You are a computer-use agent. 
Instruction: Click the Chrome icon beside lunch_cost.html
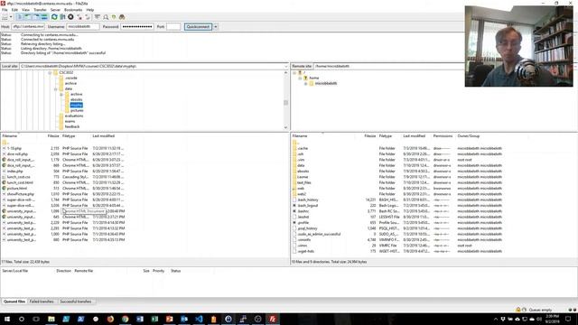tap(4, 182)
